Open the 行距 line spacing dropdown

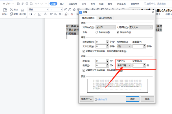tap(124, 65)
